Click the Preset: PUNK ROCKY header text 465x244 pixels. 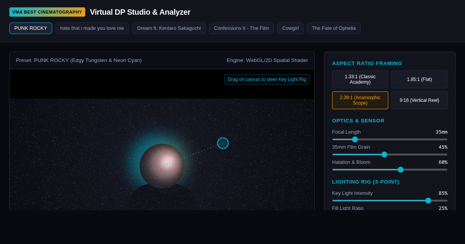point(79,60)
